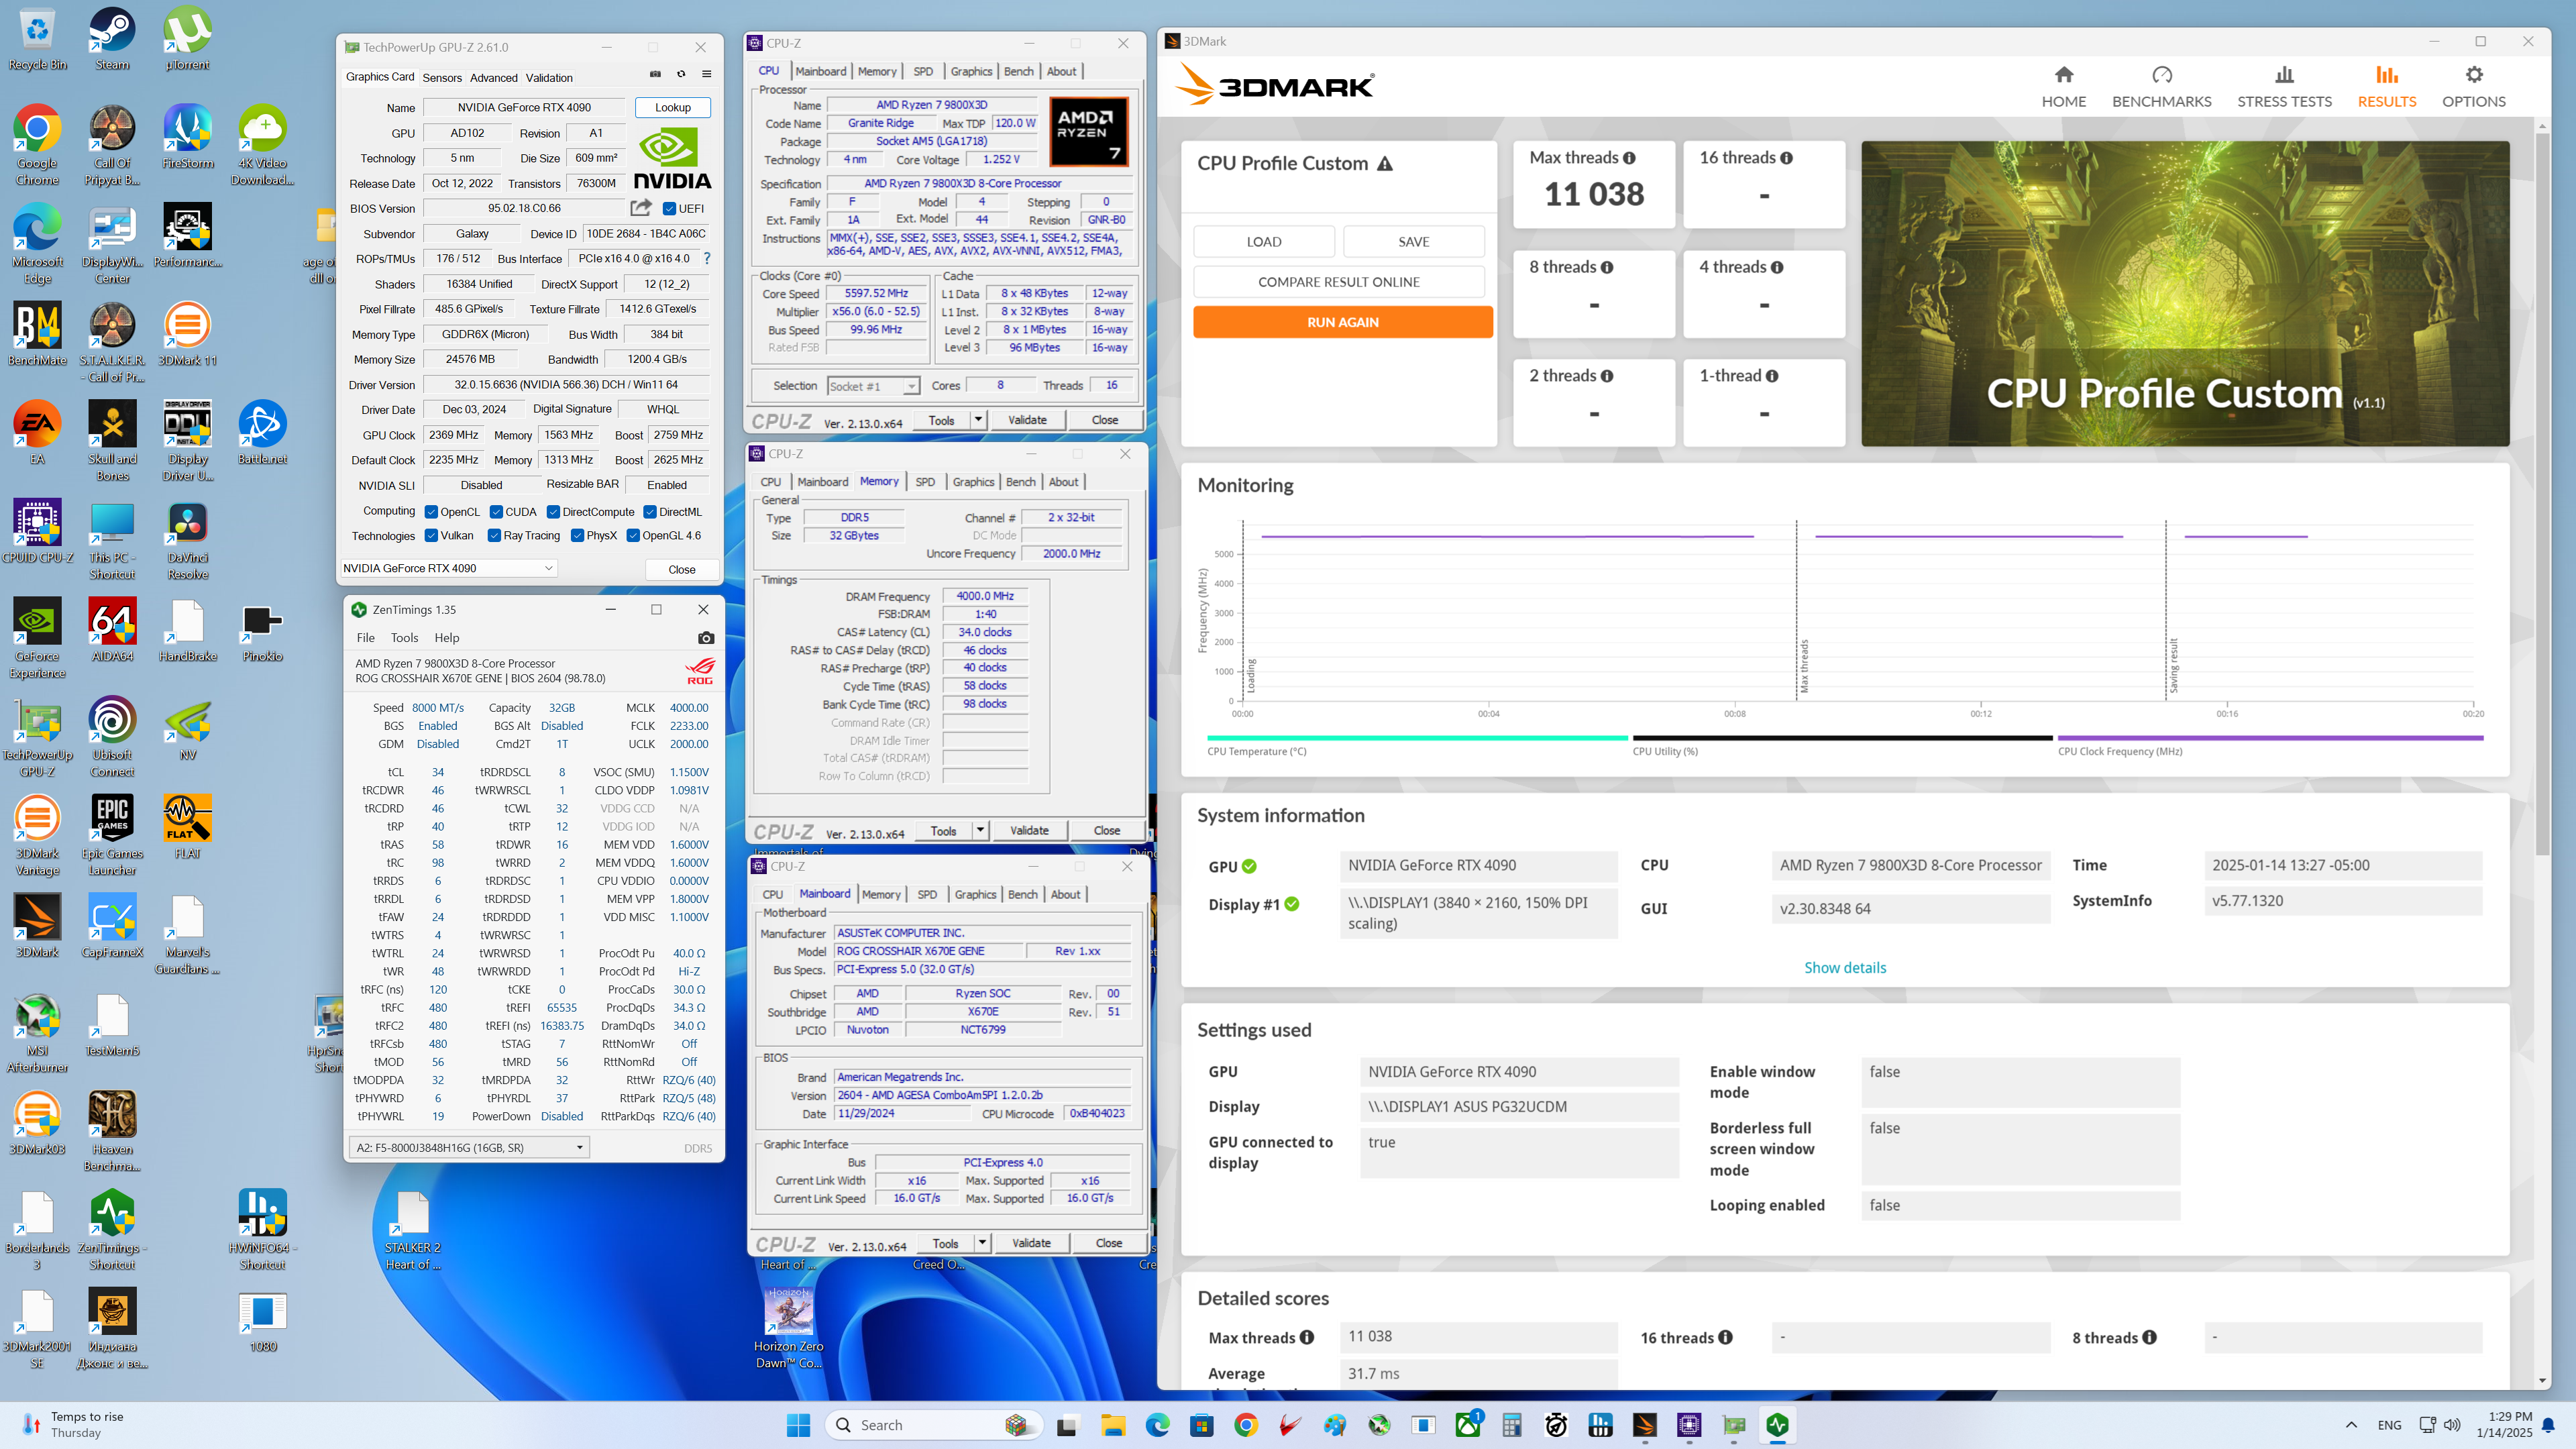Open the Bench tab in CPU-Z CPU window
The image size is (2576, 1449).
[1018, 71]
